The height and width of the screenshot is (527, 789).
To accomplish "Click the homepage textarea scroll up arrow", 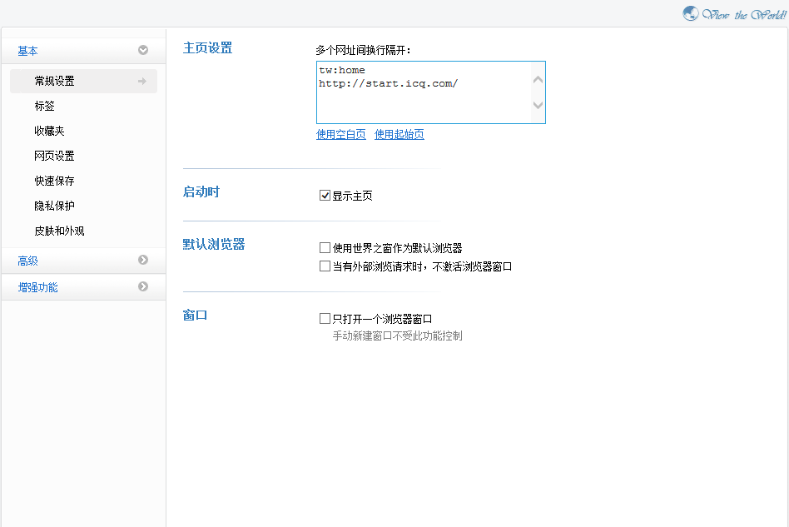I will pyautogui.click(x=538, y=80).
